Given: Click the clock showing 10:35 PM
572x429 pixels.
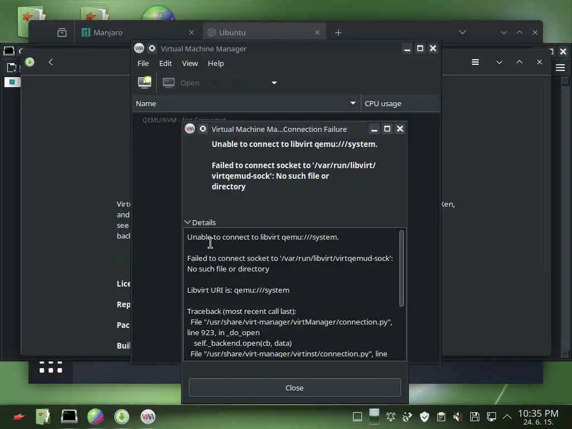Looking at the screenshot, I should point(538,417).
